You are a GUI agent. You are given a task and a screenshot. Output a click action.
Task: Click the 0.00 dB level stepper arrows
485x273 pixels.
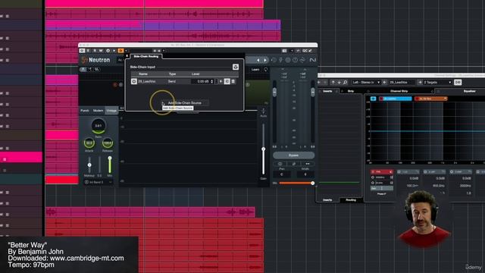(x=212, y=81)
